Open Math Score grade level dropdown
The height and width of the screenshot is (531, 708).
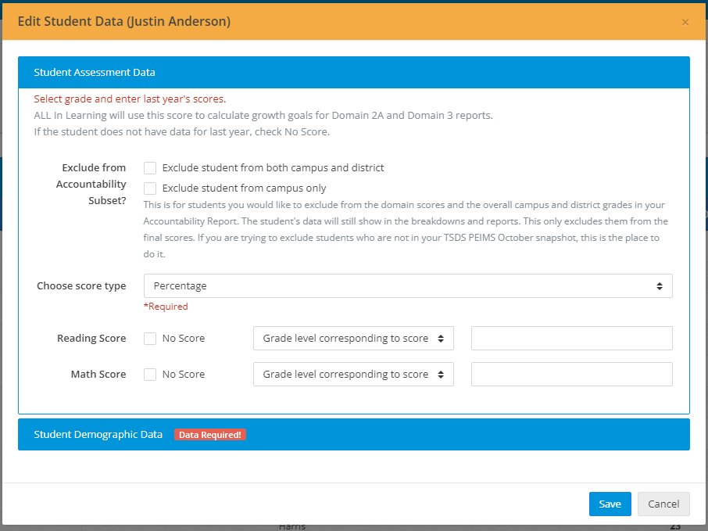click(x=353, y=375)
